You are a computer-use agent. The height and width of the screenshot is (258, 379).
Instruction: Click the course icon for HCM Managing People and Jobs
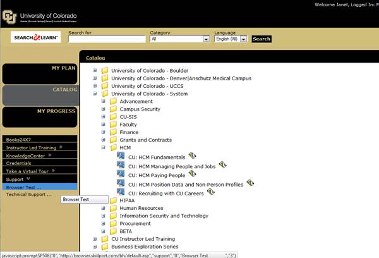point(121,165)
